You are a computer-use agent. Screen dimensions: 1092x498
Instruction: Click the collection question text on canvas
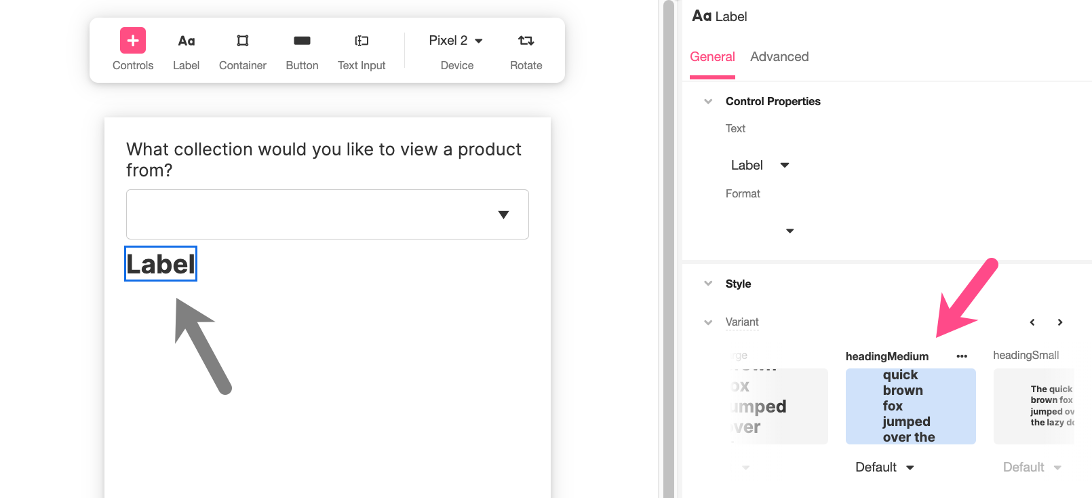(x=324, y=159)
